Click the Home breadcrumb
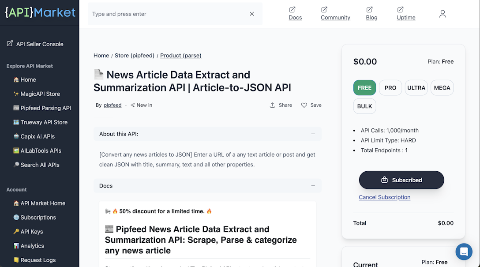Image resolution: width=480 pixels, height=267 pixels. pos(101,56)
